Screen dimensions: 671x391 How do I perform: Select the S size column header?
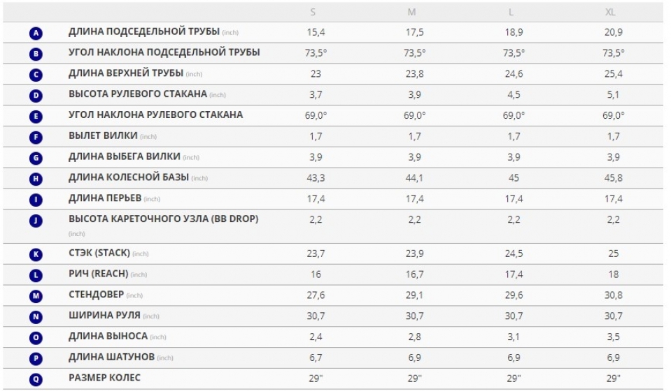click(x=313, y=12)
